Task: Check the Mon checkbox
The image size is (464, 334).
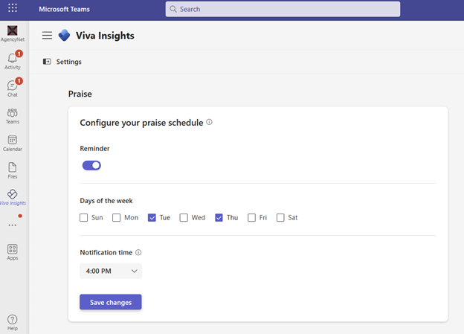Action: [x=117, y=218]
